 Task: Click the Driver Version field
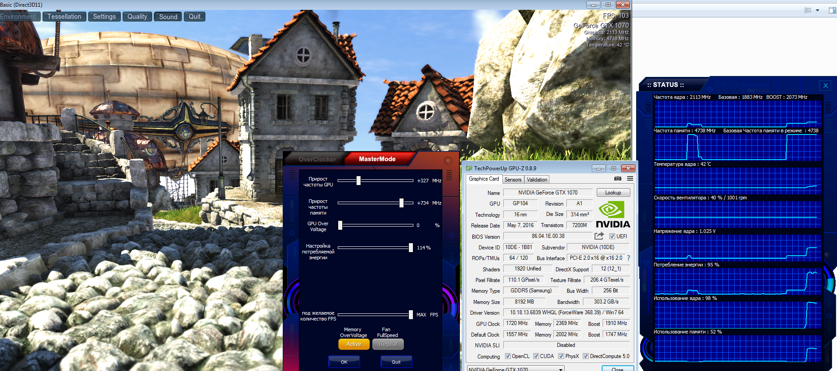(566, 312)
